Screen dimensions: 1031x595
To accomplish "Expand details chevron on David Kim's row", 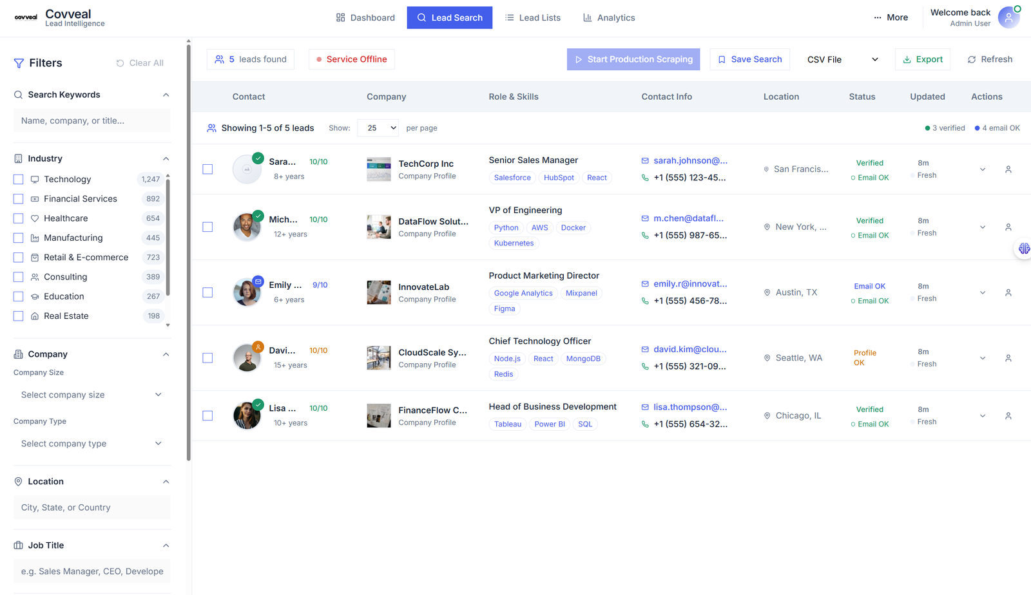I will [982, 357].
